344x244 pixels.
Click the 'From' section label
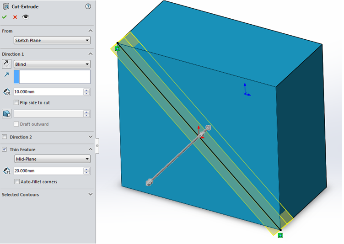[x=7, y=31]
